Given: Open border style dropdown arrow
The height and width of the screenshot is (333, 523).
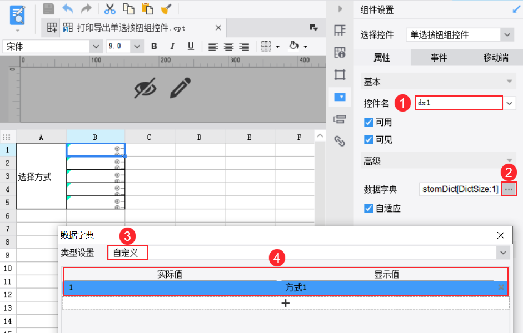Looking at the screenshot, I should tap(277, 47).
